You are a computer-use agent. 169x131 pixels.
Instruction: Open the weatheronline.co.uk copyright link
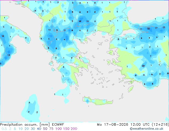[147, 129]
